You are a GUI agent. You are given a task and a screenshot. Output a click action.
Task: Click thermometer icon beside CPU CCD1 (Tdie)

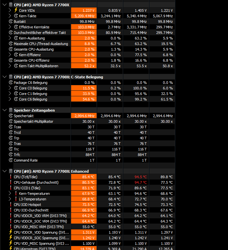[11, 188]
